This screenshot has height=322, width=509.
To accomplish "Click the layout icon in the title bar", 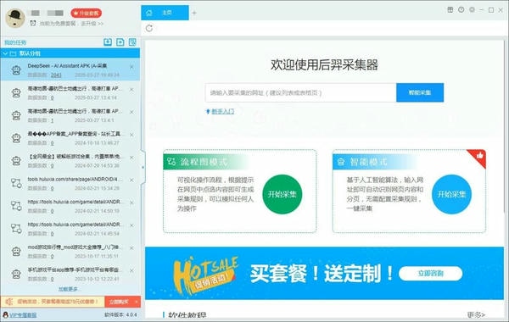I will point(450,9).
